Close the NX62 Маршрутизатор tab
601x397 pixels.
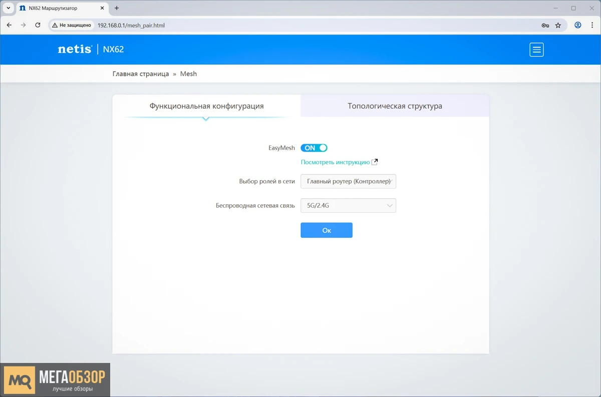click(102, 8)
